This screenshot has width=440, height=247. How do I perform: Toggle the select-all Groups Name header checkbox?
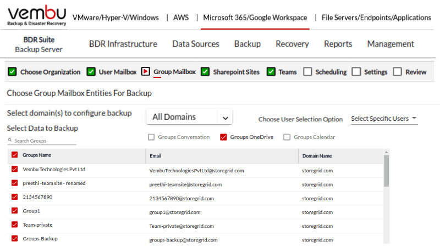click(15, 155)
